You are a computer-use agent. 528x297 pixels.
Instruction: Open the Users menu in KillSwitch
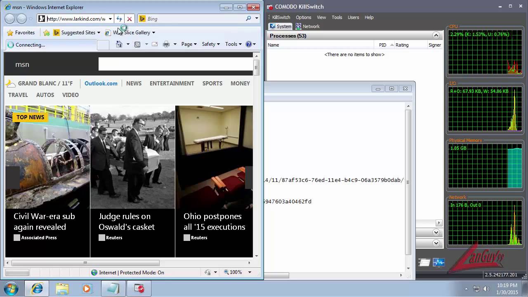click(354, 17)
